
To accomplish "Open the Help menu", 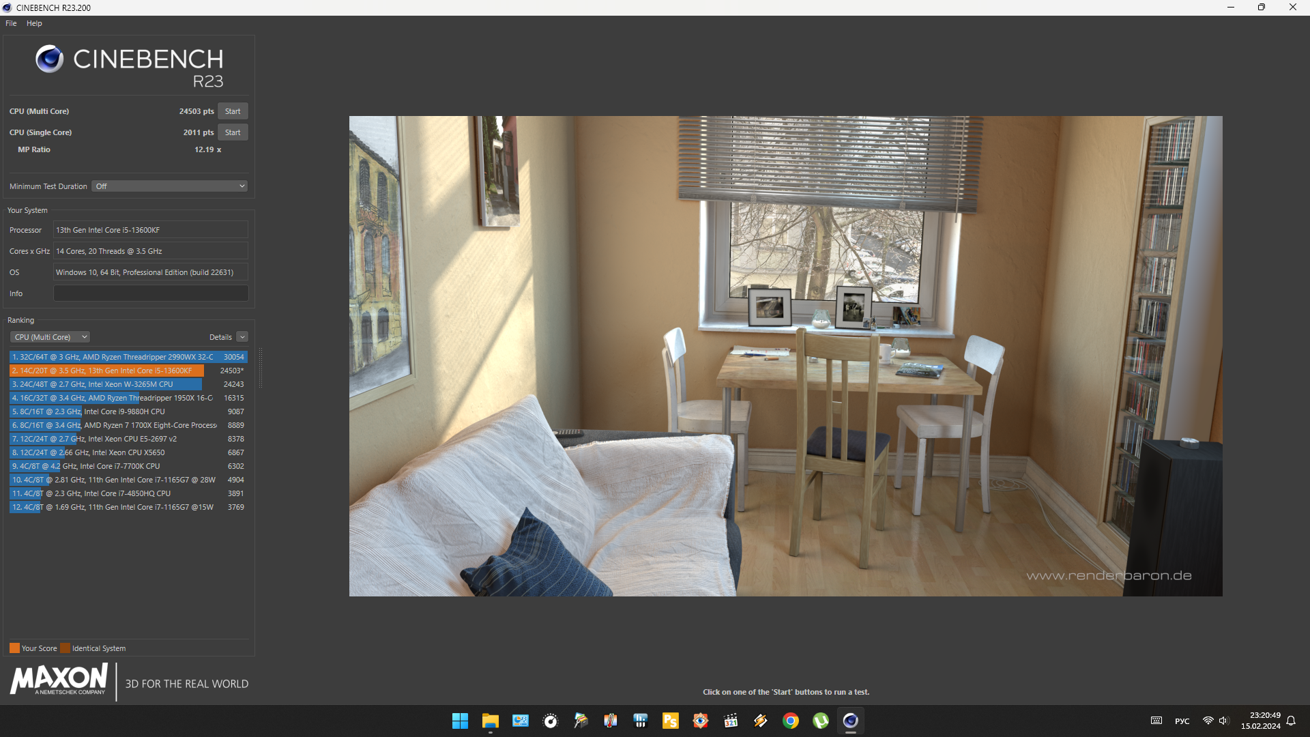I will click(34, 23).
